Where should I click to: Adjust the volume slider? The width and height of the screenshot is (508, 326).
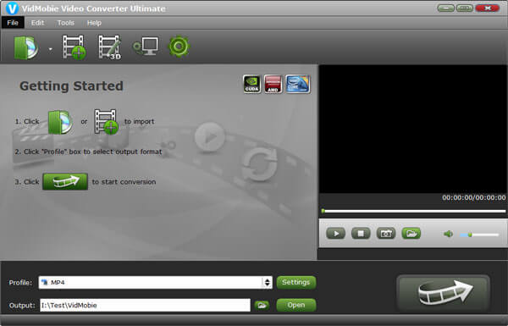[x=480, y=235]
